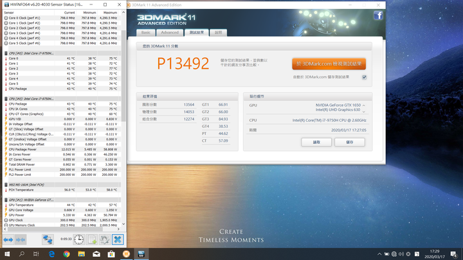Select the iGPU VID row

point(62,119)
